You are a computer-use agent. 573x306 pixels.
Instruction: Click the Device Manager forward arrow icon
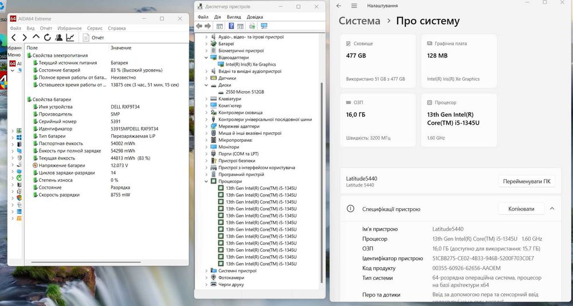207,26
